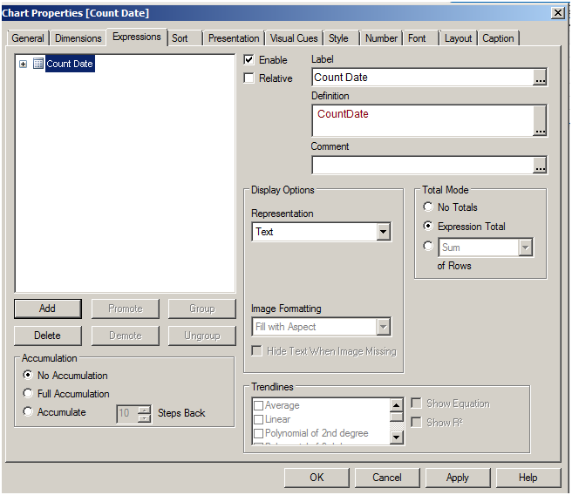Click the Delete expression button
This screenshot has width=572, height=495.
coord(47,336)
